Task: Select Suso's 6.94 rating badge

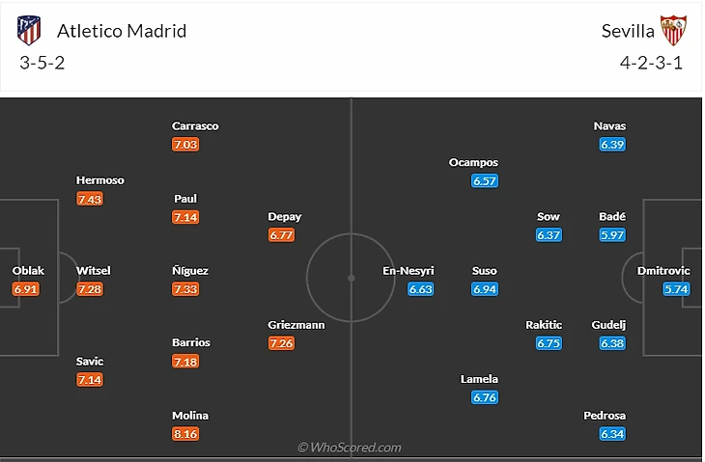Action: (485, 289)
